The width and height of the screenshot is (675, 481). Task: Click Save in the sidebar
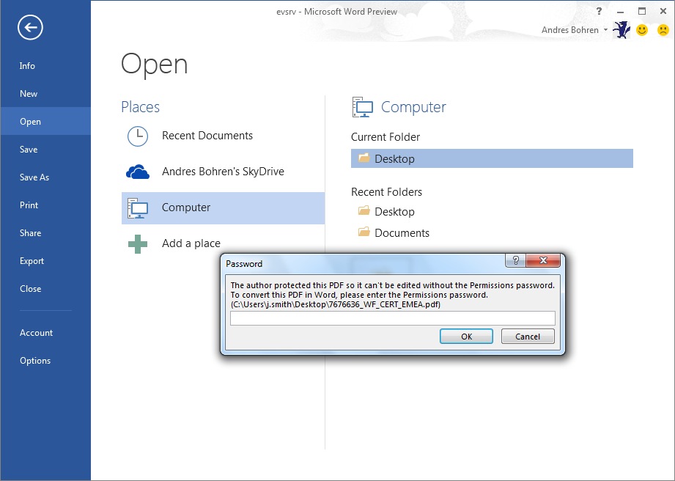click(29, 150)
